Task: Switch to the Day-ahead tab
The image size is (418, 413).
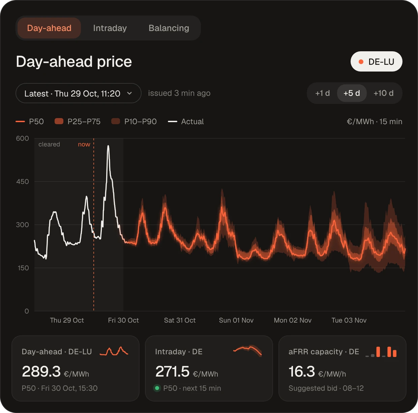Action: point(49,28)
